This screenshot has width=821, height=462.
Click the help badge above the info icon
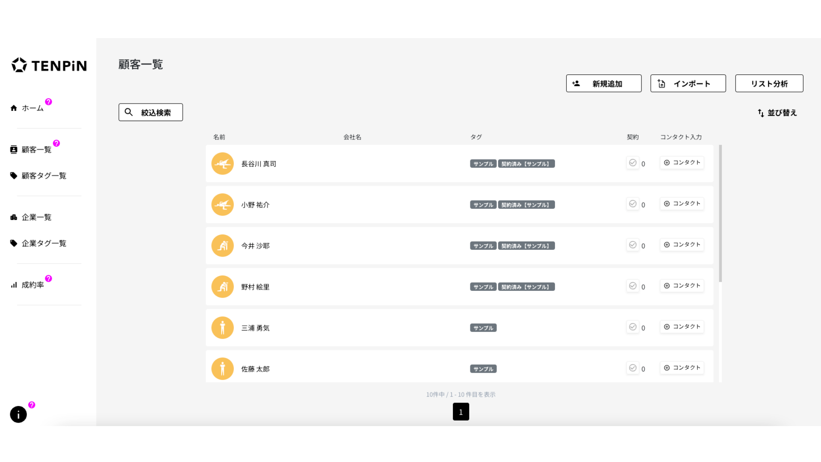coord(32,405)
